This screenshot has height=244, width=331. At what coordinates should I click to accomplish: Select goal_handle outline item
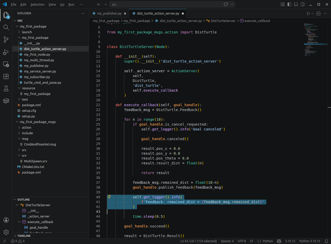tap(51, 227)
